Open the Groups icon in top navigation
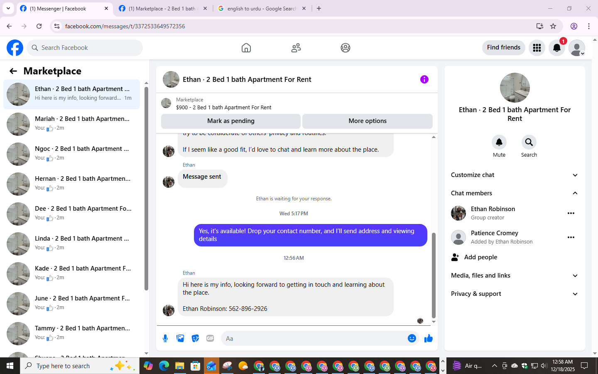 tap(346, 48)
